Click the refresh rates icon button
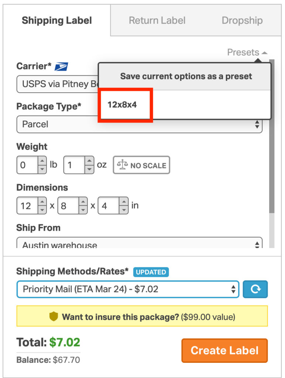The width and height of the screenshot is (285, 378). (255, 289)
